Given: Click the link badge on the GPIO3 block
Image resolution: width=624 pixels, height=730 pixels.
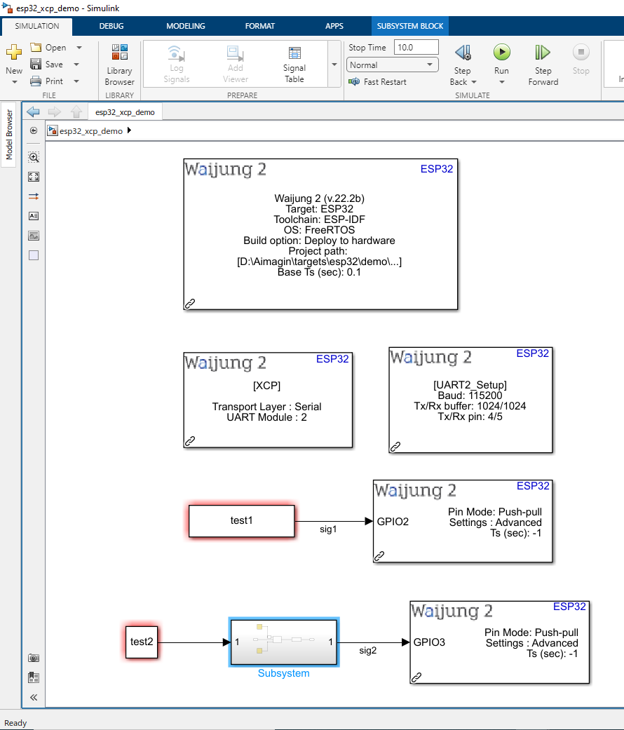Looking at the screenshot, I should coord(416,677).
